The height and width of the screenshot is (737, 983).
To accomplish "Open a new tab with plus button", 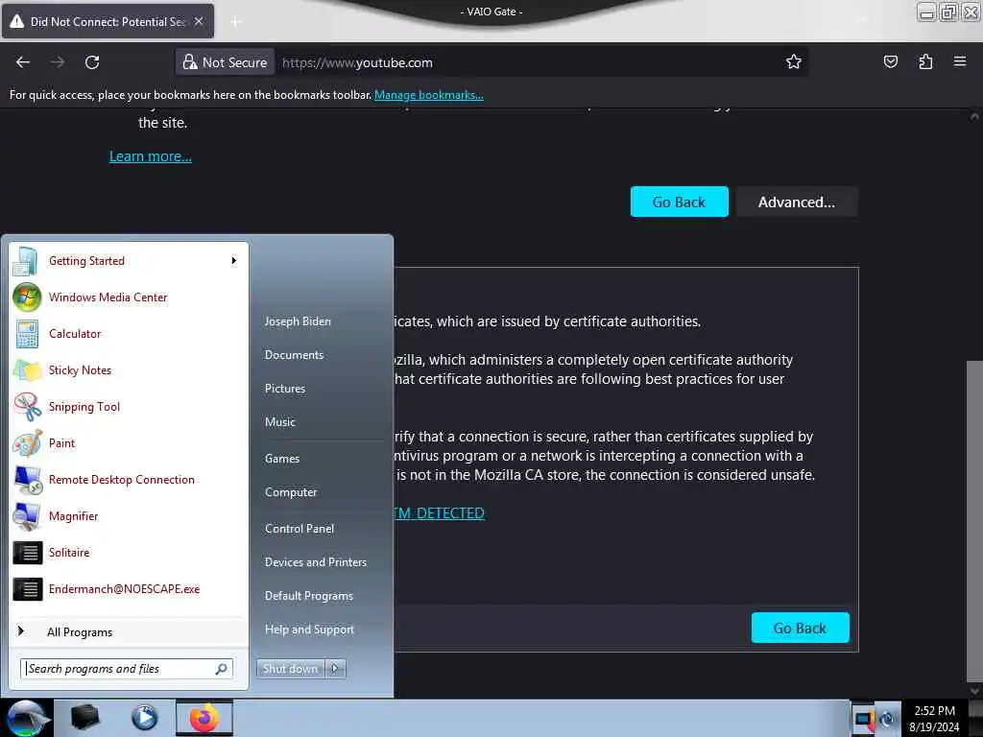I will point(235,22).
